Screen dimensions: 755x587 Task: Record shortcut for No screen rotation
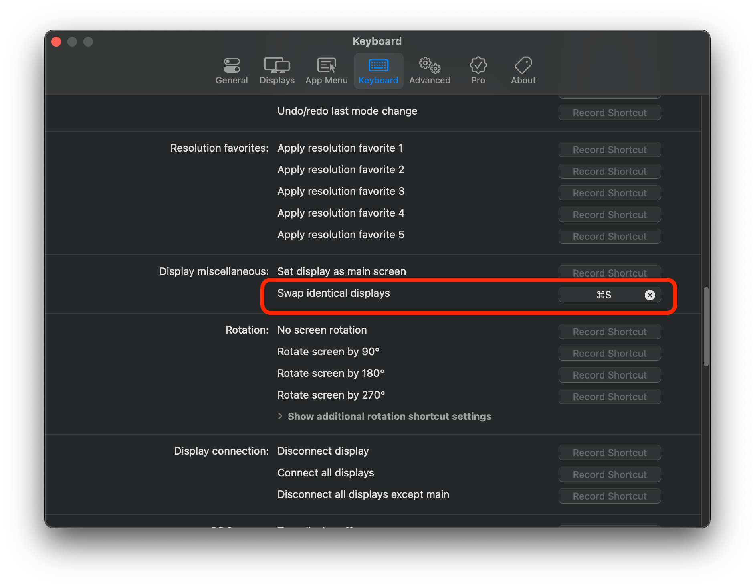609,332
